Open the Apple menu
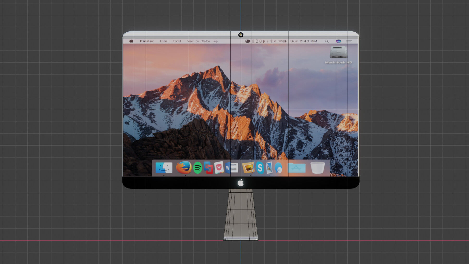 tap(132, 41)
